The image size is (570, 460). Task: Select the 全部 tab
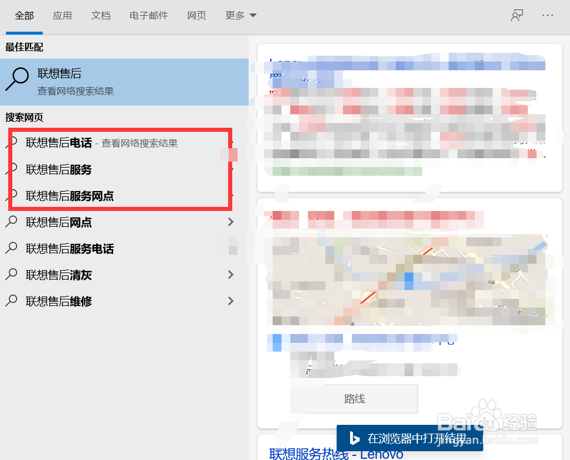click(24, 16)
